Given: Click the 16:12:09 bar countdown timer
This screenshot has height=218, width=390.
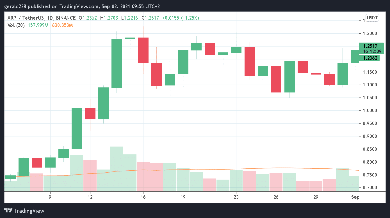Looking at the screenshot, I should point(370,51).
